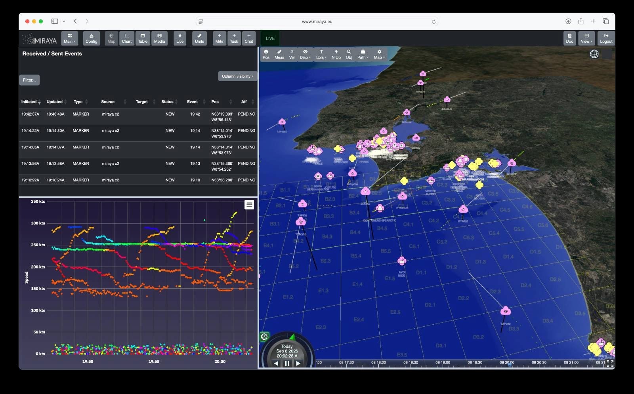The image size is (634, 394).
Task: Click the www.miraya.eu address field
Action: 317,21
